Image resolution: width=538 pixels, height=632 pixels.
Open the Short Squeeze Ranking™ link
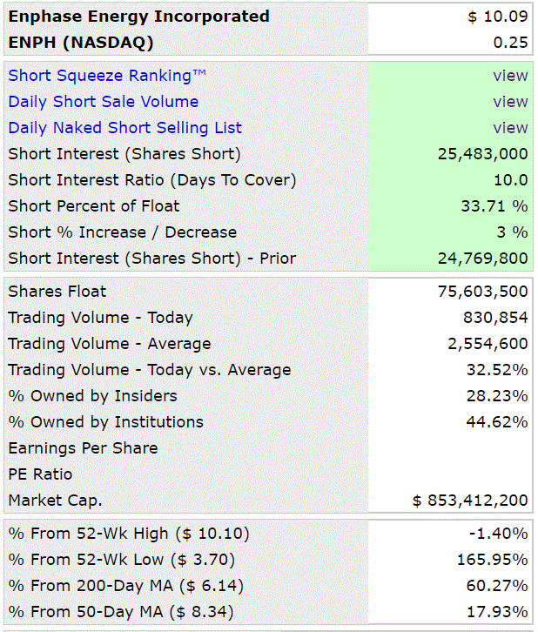pos(108,76)
